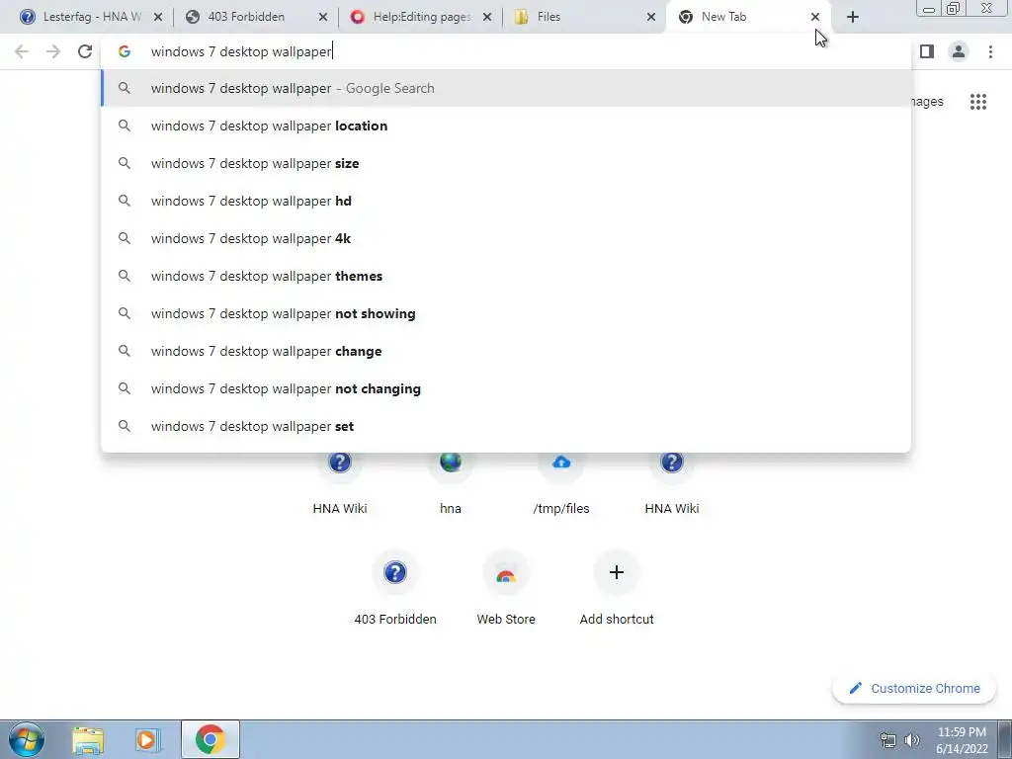
Task: Close the Lesterfag - HNA Wiki tab
Action: 158,18
